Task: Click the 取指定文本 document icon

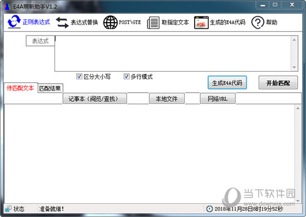Action: point(153,23)
